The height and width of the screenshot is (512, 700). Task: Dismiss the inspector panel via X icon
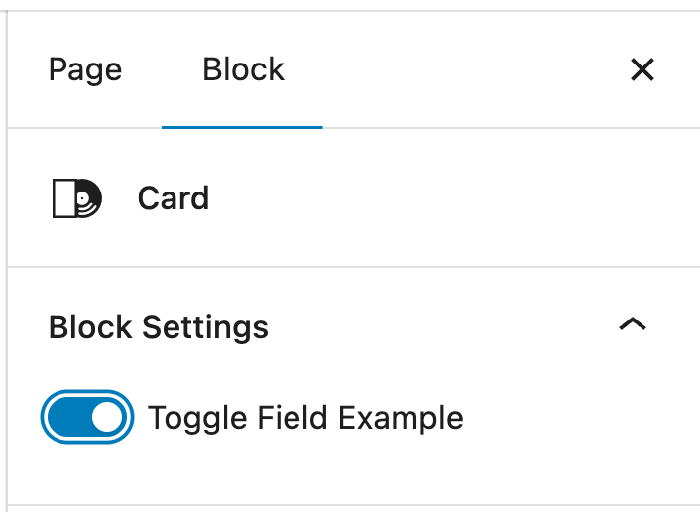pyautogui.click(x=642, y=69)
